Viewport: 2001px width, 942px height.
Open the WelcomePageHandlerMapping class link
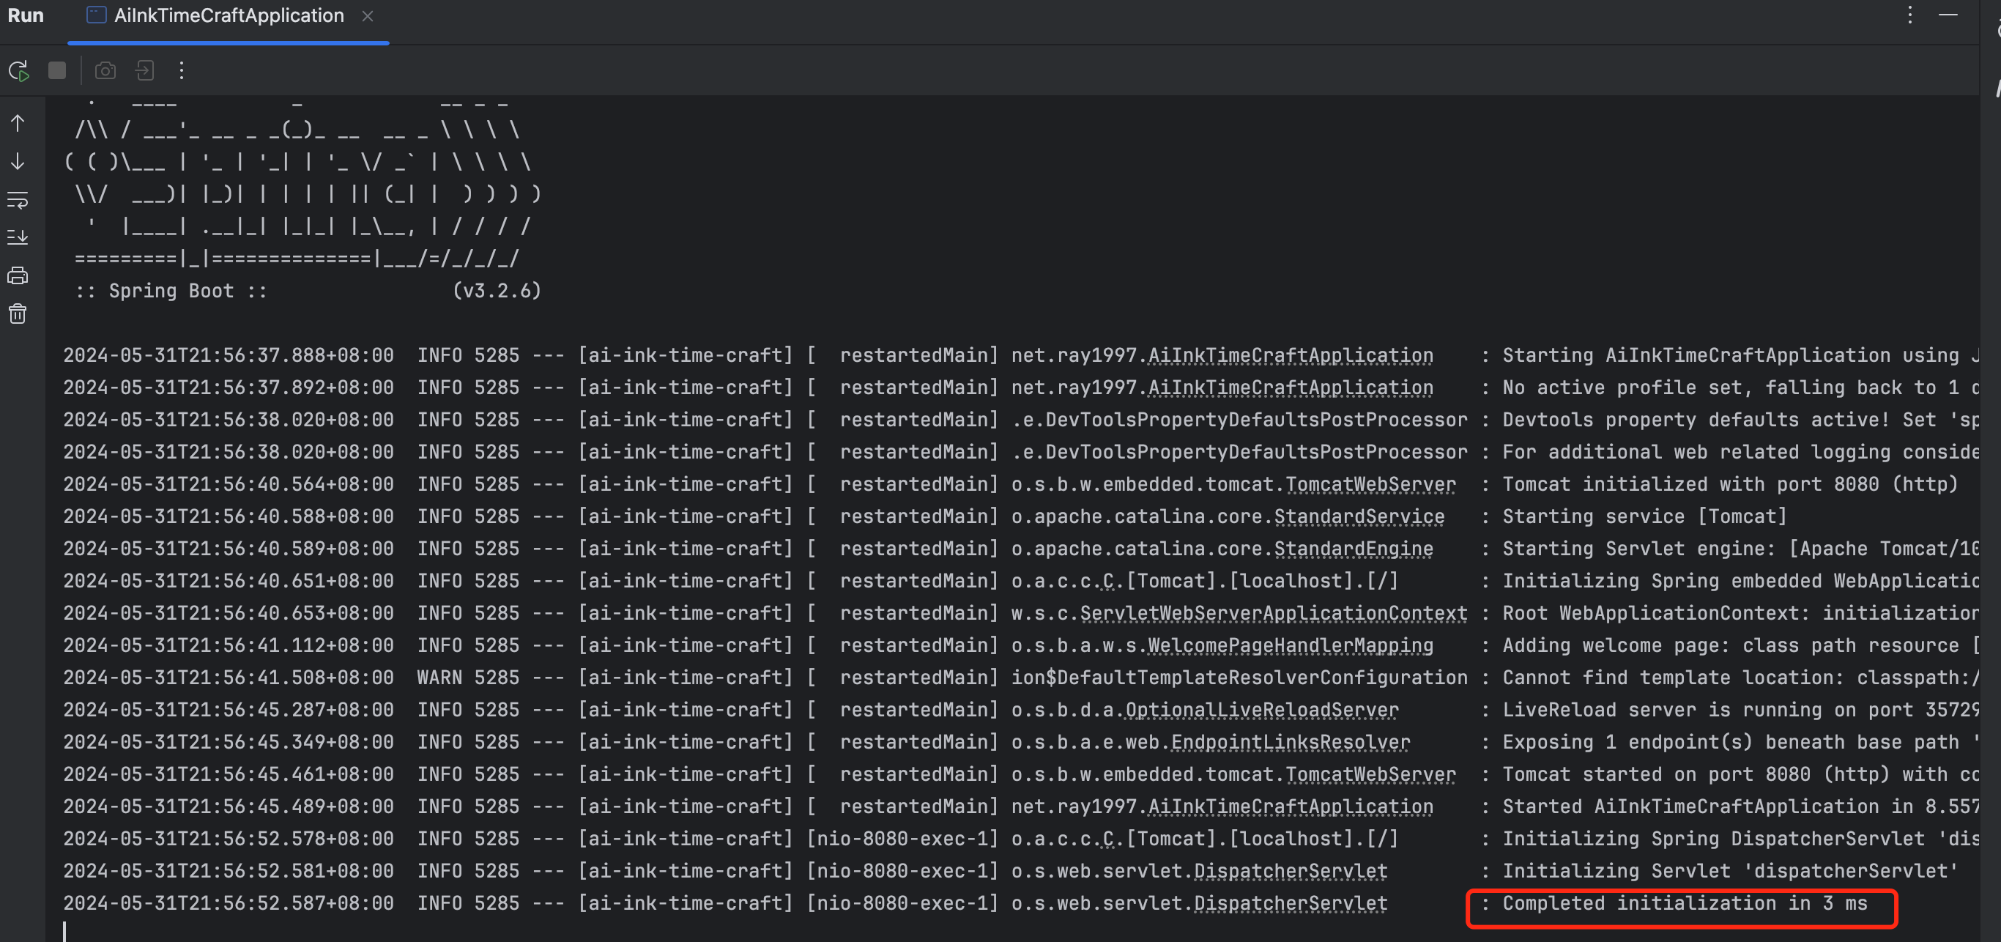coord(1290,645)
